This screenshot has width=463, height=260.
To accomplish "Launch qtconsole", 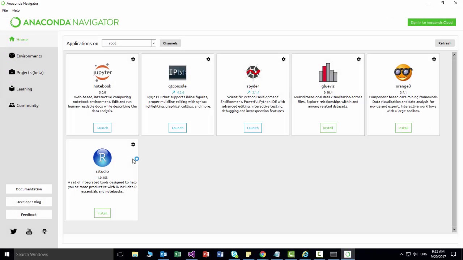I will [178, 128].
